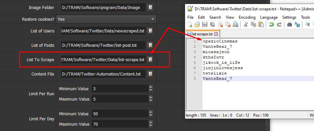Browse for the List of Users file
Image resolution: width=314 pixels, height=131 pixels.
pos(150,31)
